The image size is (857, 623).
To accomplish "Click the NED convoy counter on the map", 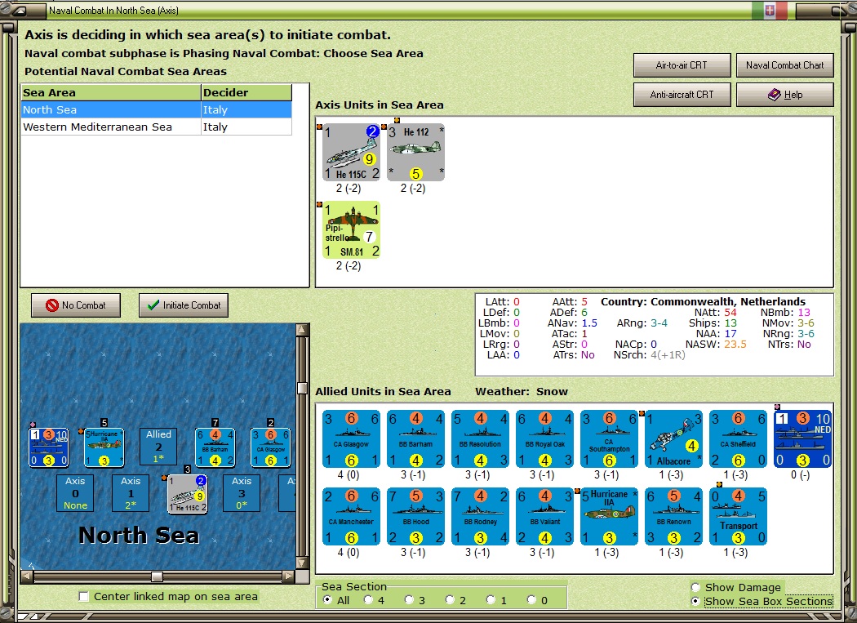I will point(49,447).
